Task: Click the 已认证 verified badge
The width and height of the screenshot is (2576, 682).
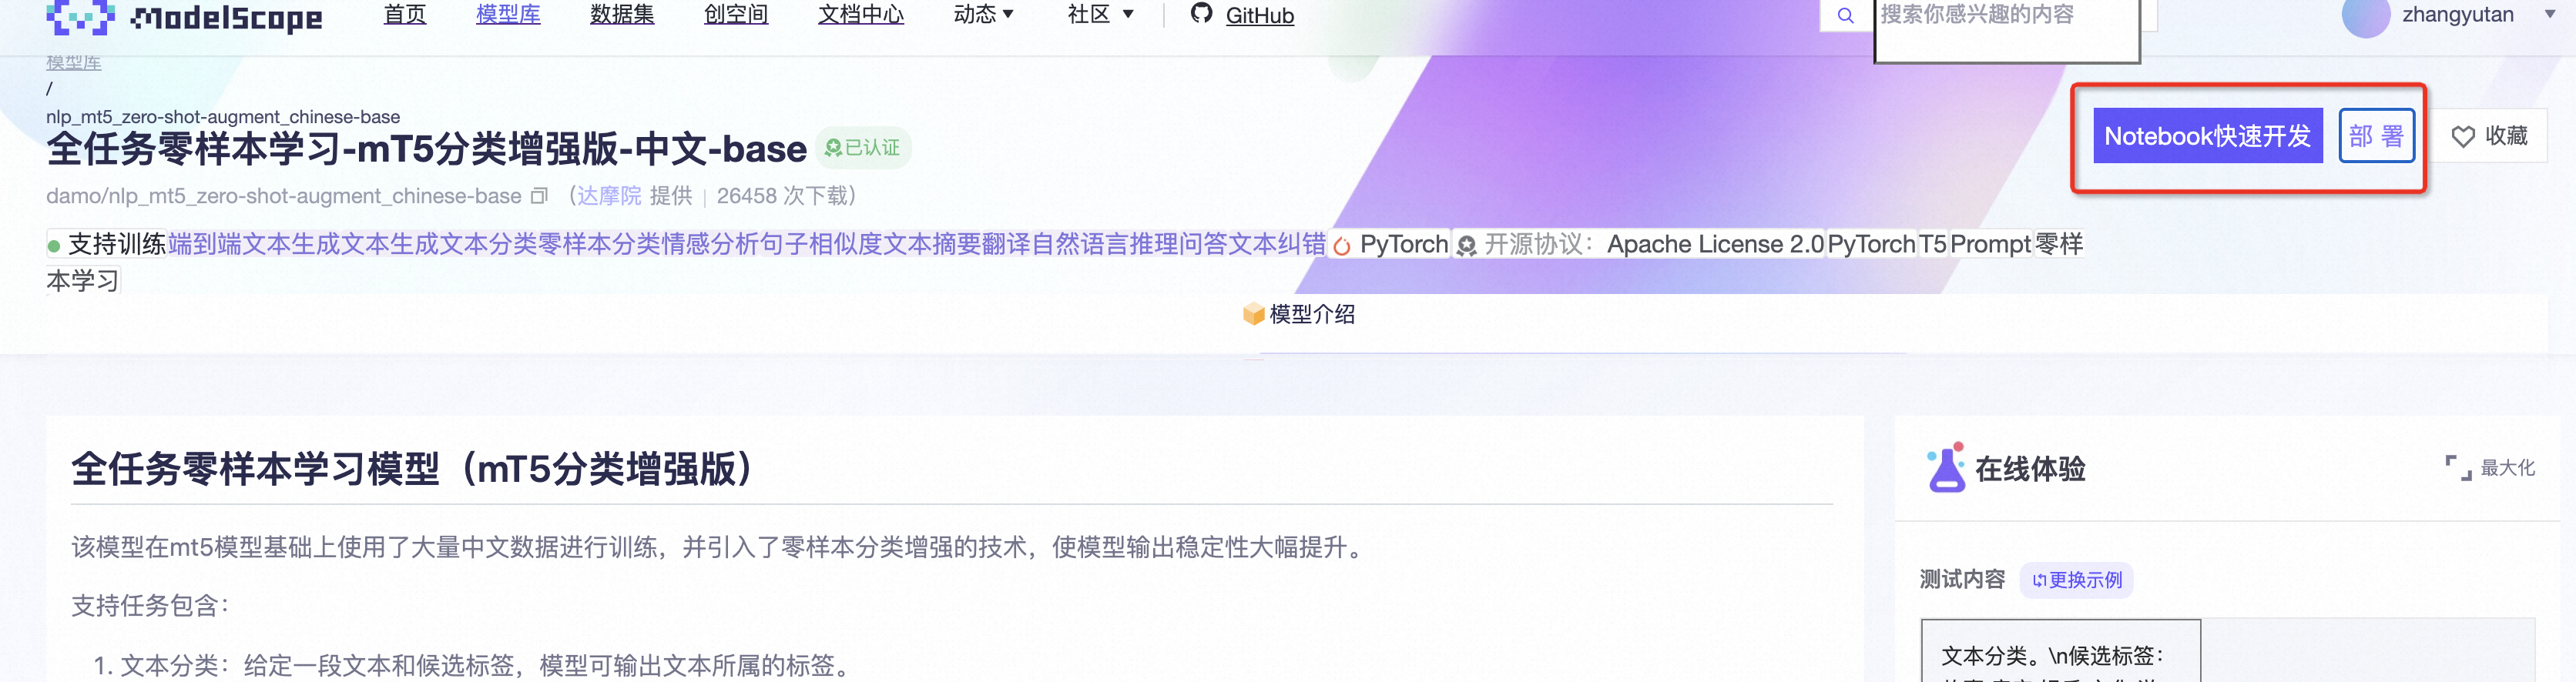Action: tap(862, 148)
